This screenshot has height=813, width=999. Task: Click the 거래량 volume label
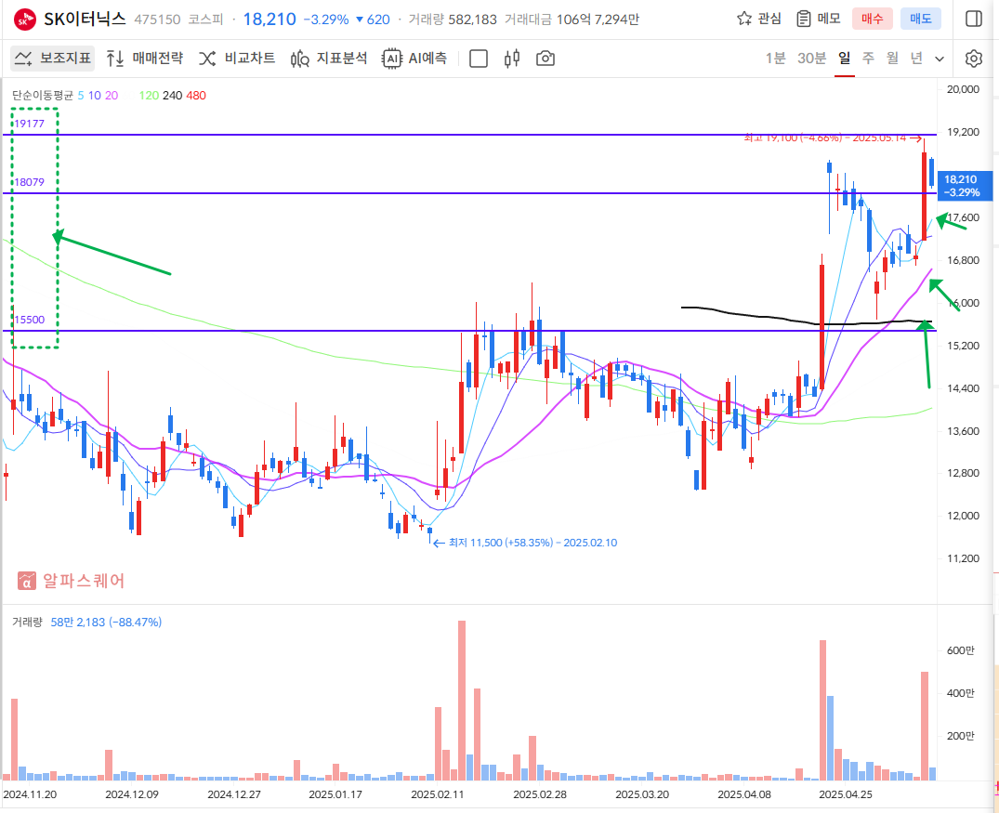[27, 622]
